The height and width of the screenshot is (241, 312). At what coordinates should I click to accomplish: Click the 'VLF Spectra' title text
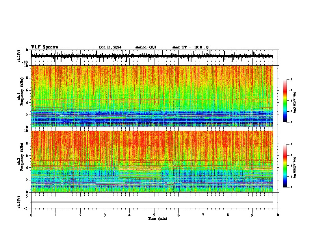(x=45, y=47)
